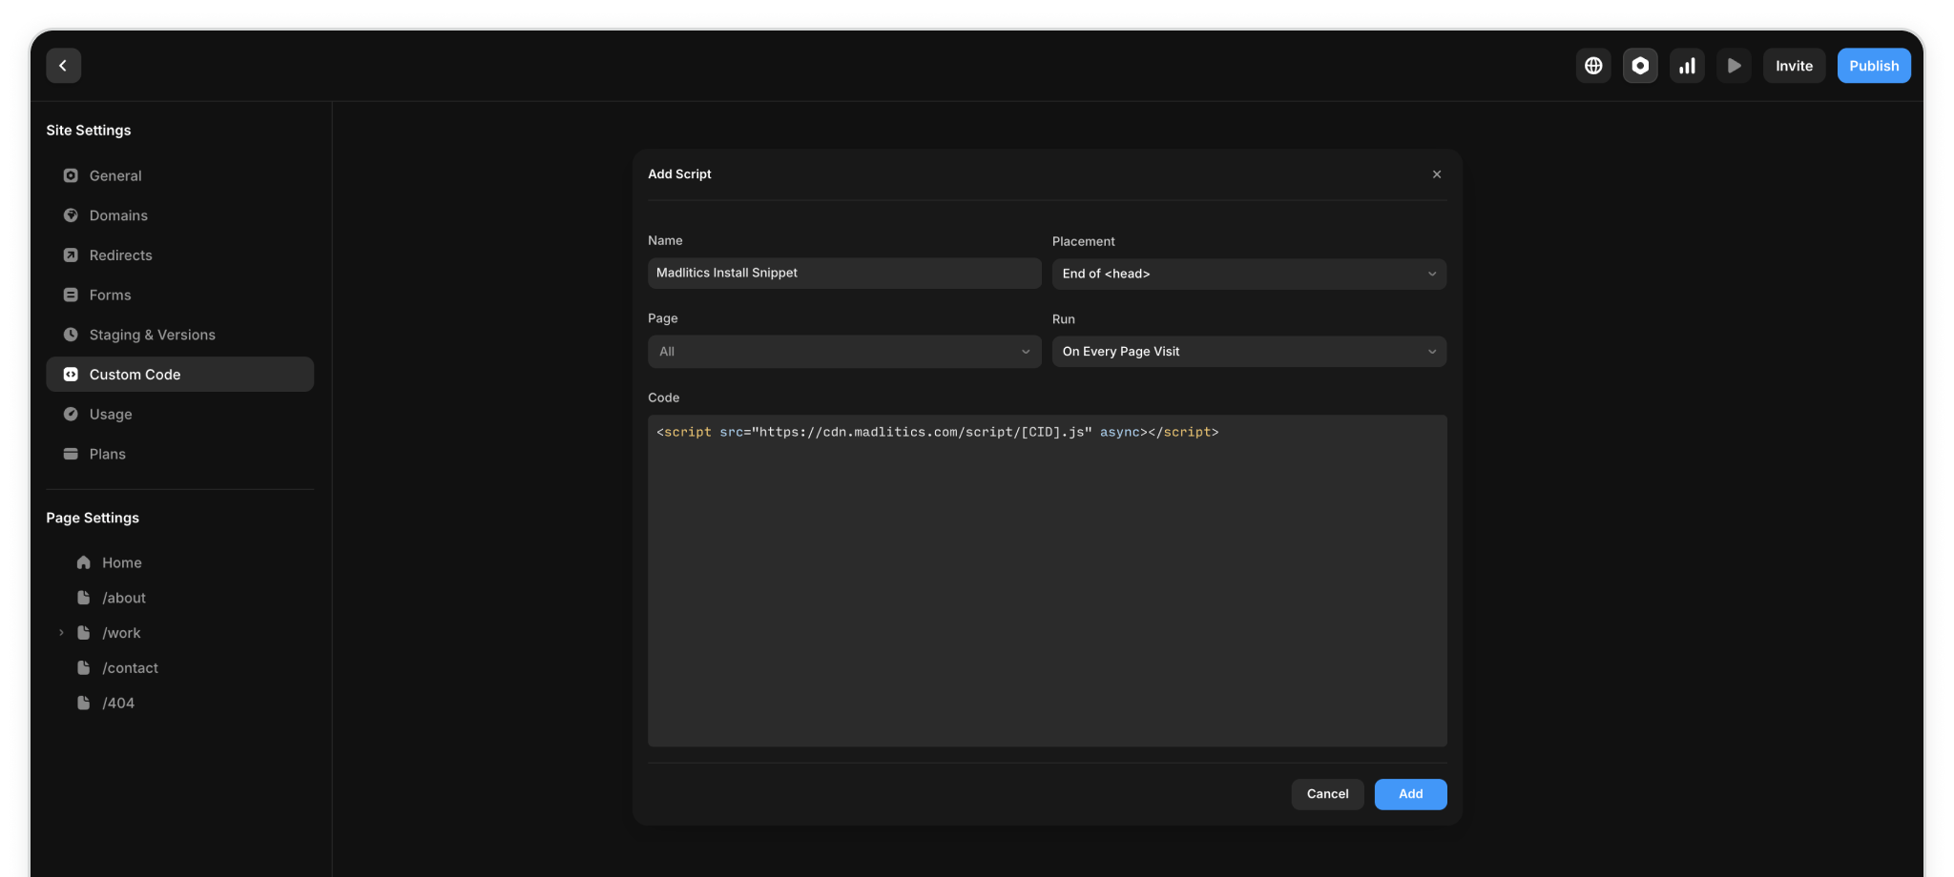The width and height of the screenshot is (1954, 877).
Task: Open Usage settings
Action: 179,414
